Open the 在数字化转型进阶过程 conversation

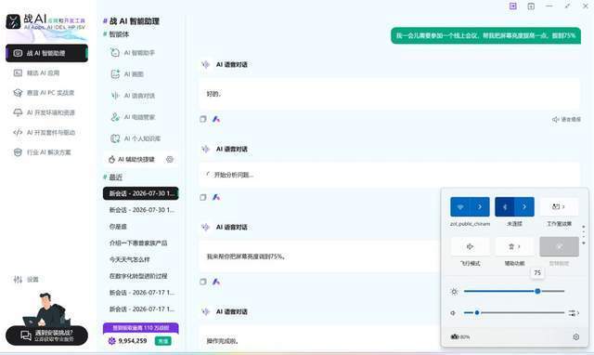click(x=138, y=276)
